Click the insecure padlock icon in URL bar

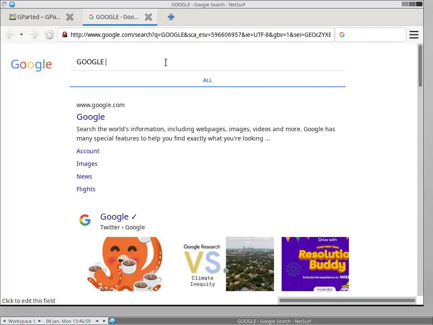65,35
